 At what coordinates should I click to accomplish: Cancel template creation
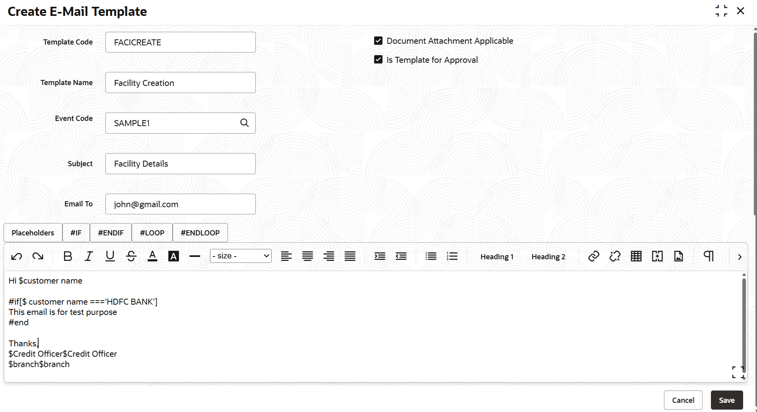tap(683, 400)
